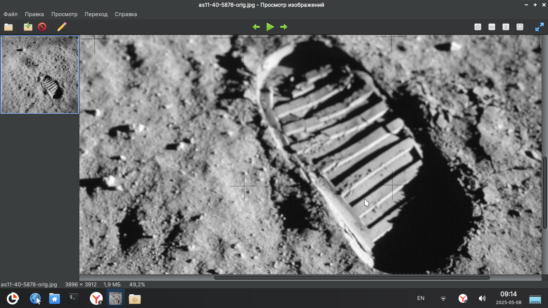548x308 pixels.
Task: Click the file name in the status bar
Action: [x=29, y=284]
